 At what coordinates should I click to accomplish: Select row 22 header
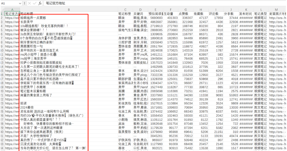point(2,99)
